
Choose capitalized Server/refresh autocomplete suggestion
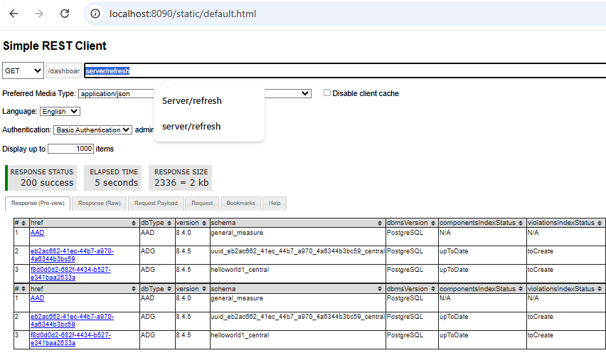[192, 101]
